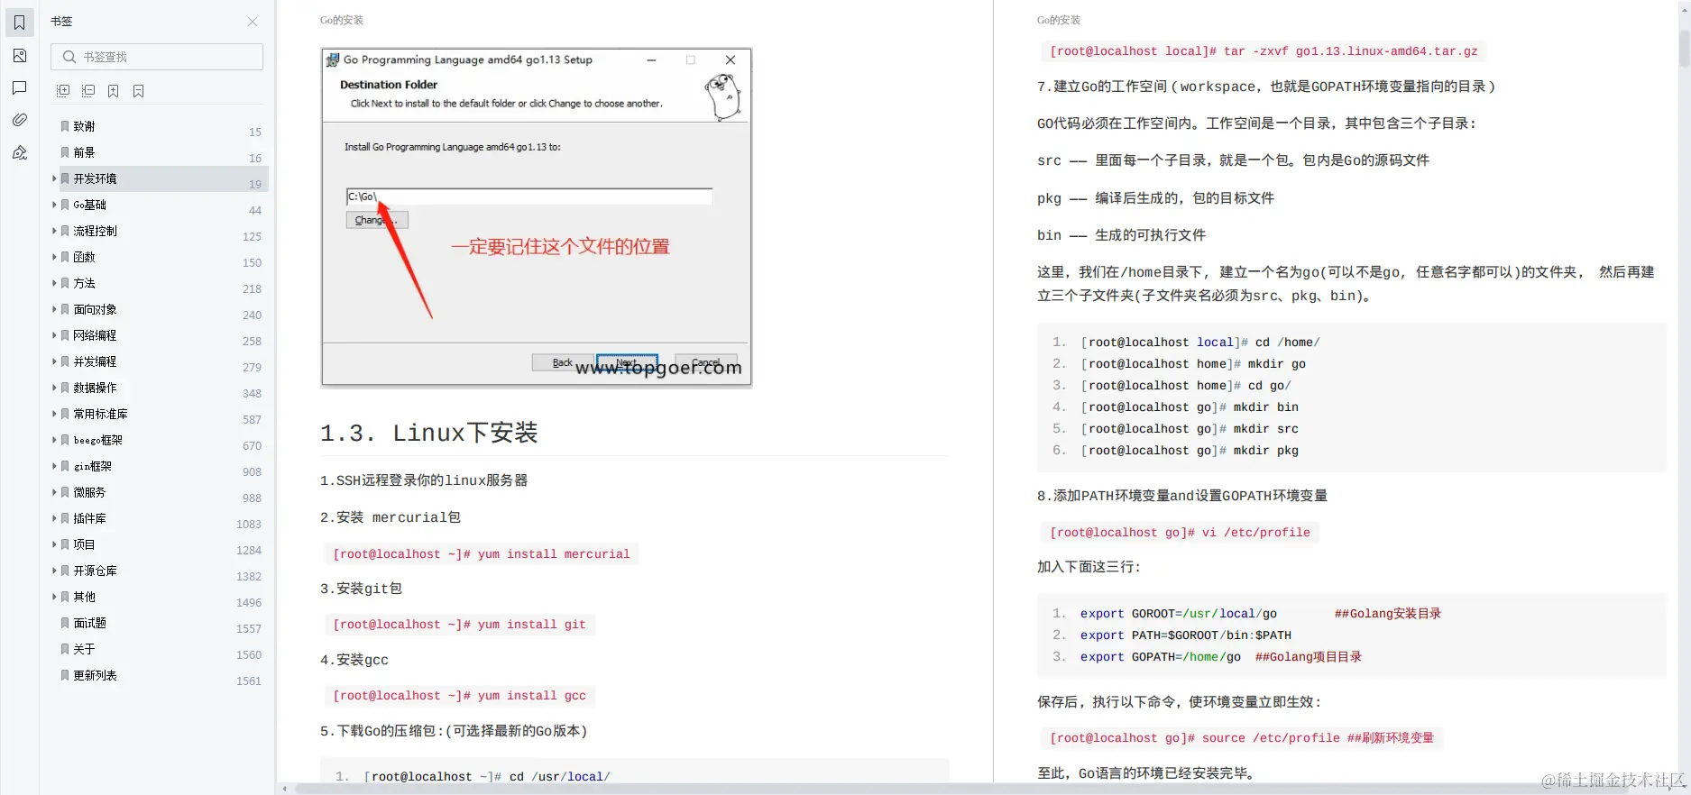Expand the Go基础 bookmark arrow
This screenshot has height=795, width=1691.
pos(54,205)
